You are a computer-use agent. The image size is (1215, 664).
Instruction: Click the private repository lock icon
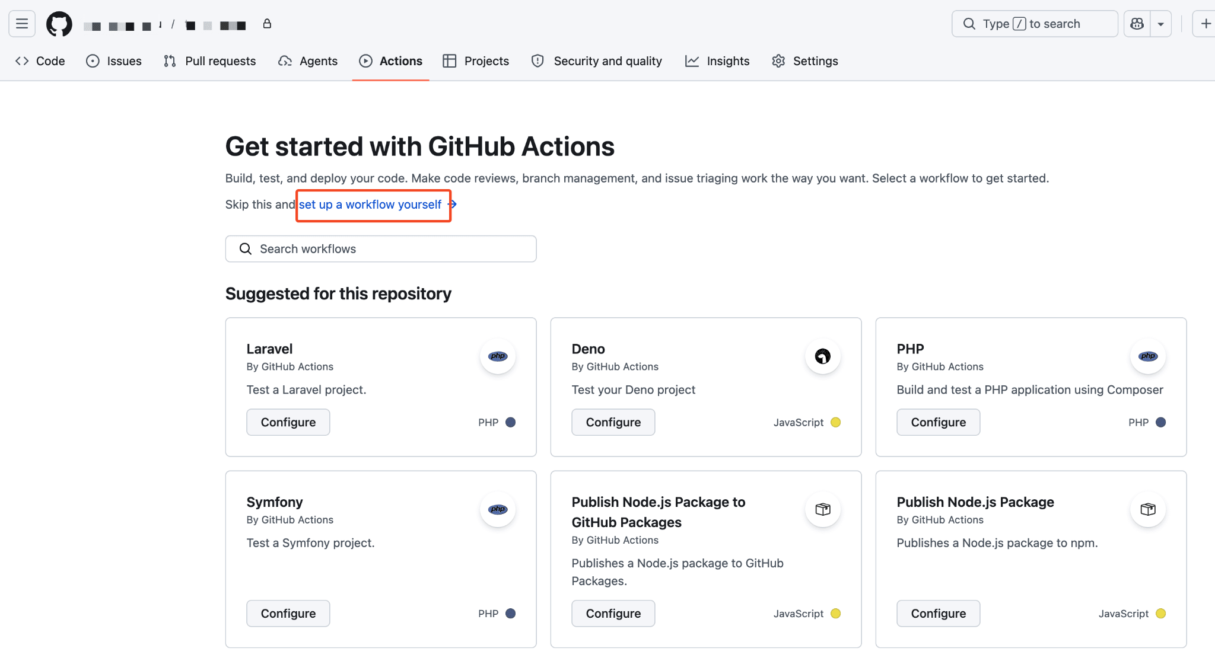[267, 24]
